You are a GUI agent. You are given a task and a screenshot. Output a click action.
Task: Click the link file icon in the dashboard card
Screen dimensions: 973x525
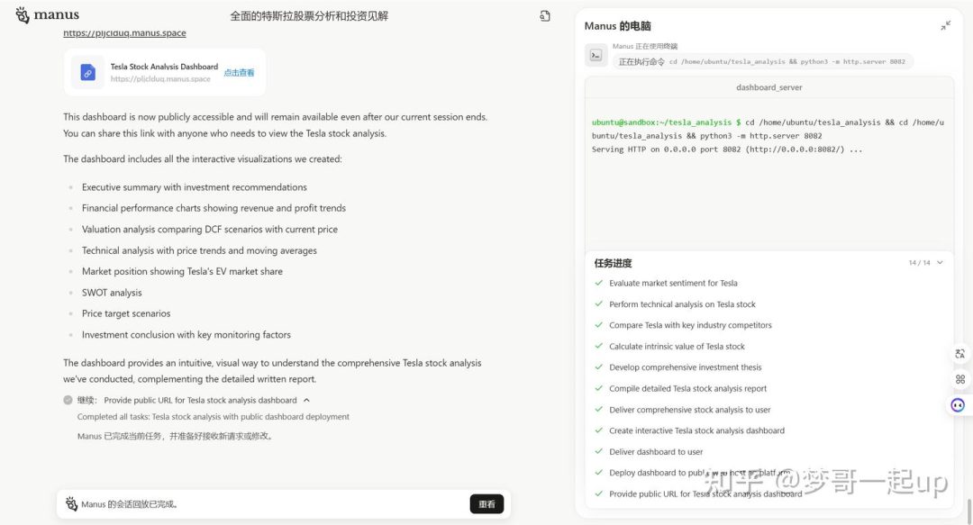[88, 73]
